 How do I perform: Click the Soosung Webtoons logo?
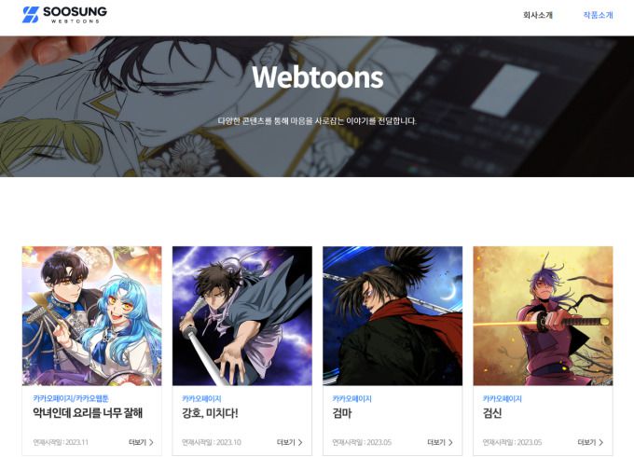(64, 15)
